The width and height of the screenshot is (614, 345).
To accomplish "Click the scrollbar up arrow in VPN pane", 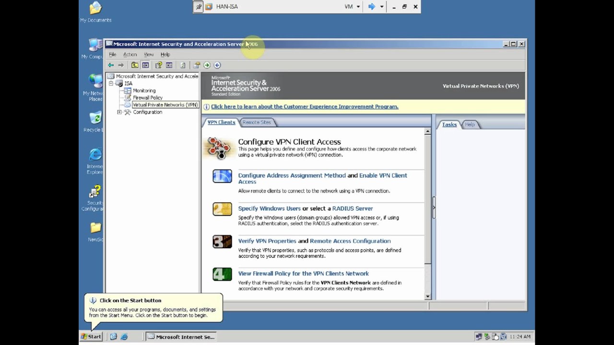I will click(428, 131).
